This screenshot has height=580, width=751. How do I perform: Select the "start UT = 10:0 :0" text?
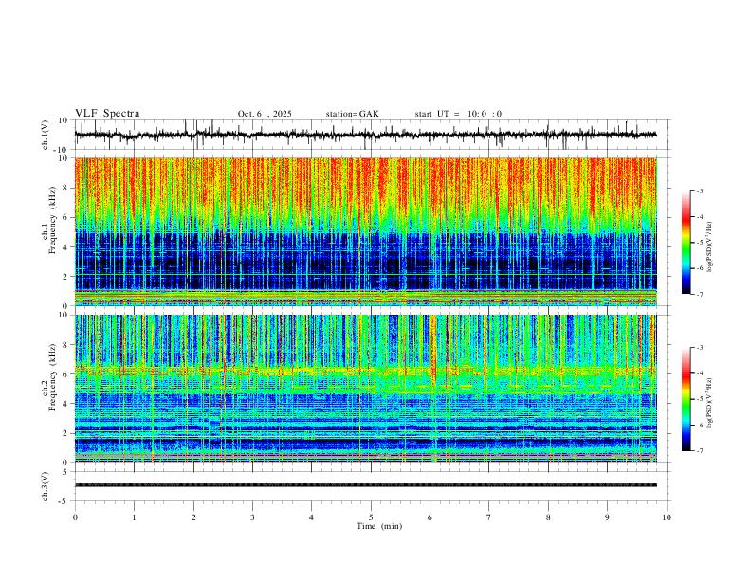tap(458, 114)
